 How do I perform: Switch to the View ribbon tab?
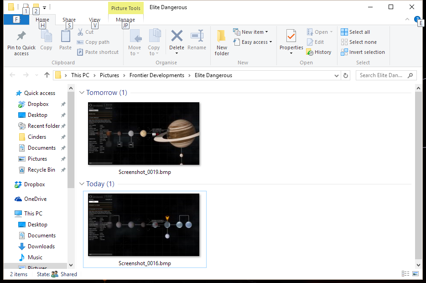pyautogui.click(x=94, y=20)
